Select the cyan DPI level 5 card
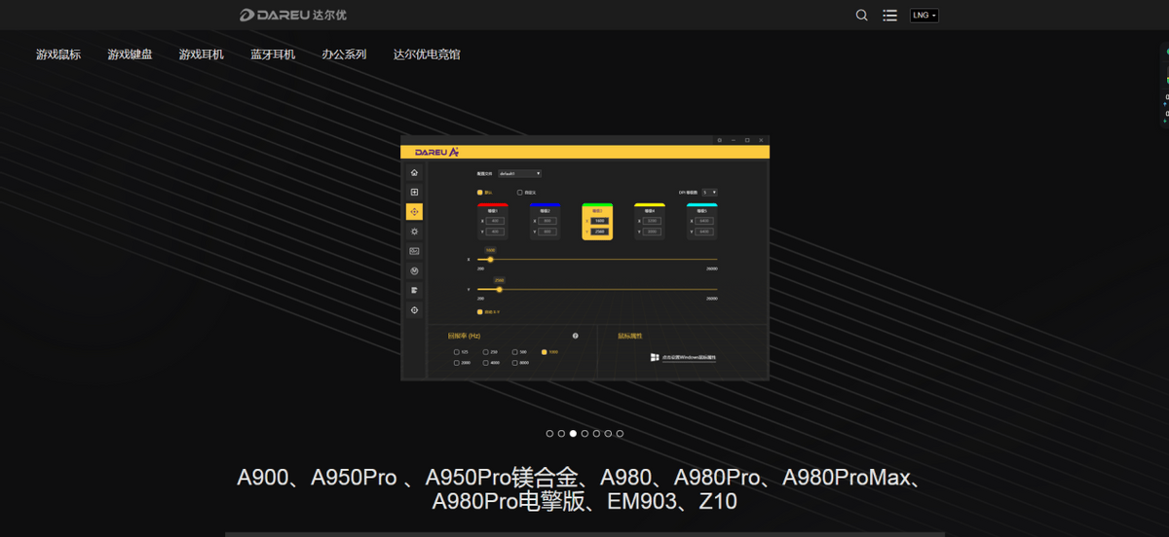 point(702,222)
